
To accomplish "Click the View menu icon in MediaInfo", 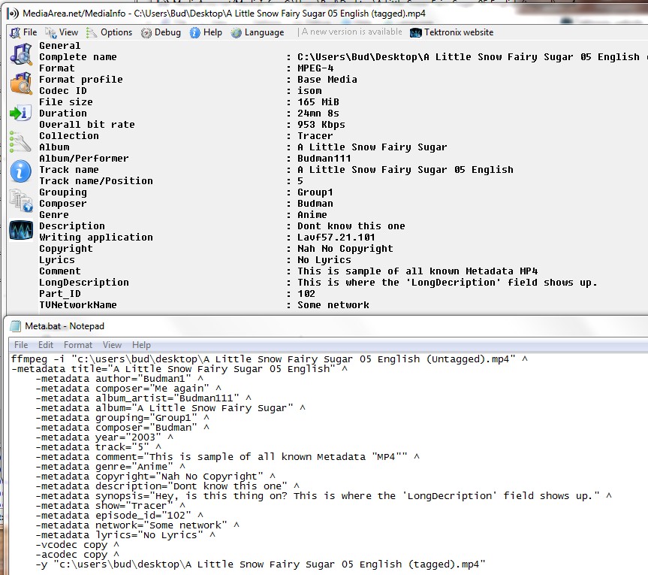I will click(51, 32).
